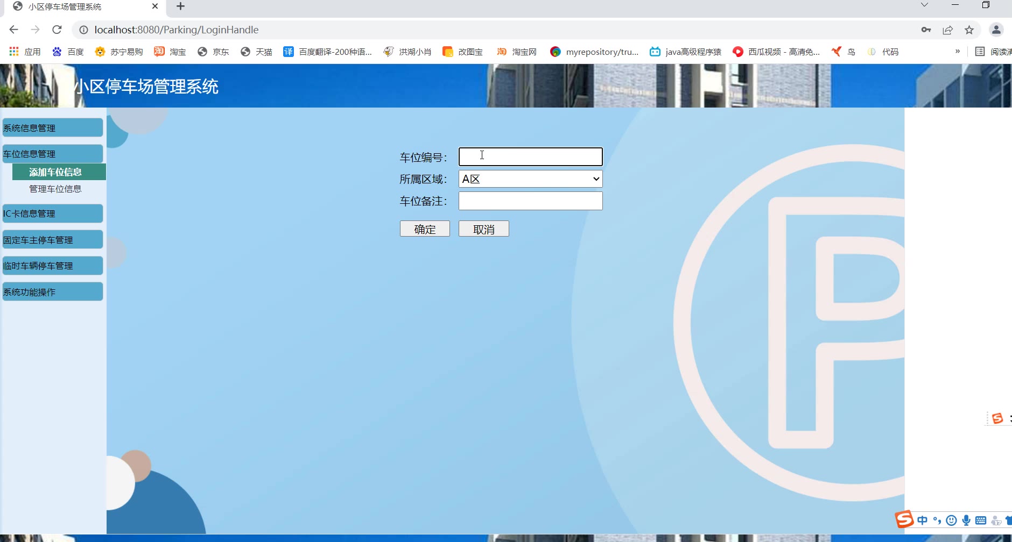Click the browser back arrow
Image resolution: width=1012 pixels, height=542 pixels.
click(14, 30)
